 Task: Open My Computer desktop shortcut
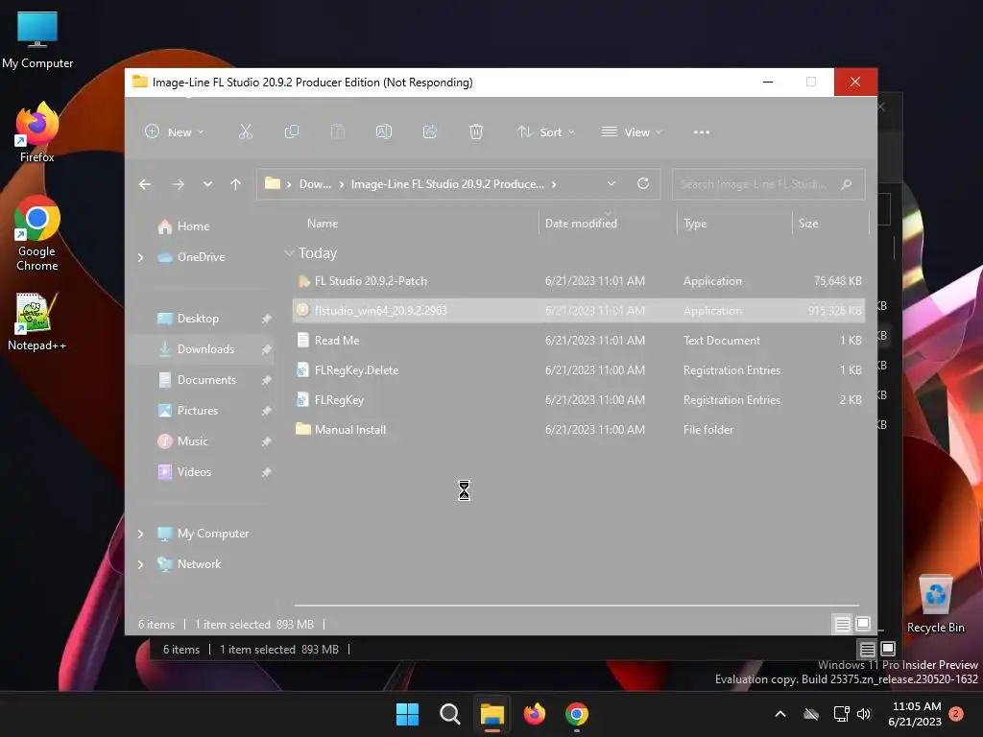point(37,40)
